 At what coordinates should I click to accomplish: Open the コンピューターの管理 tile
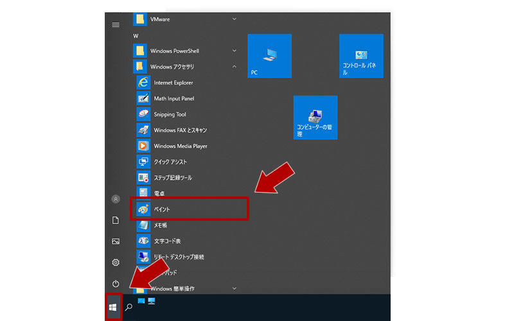pos(315,117)
